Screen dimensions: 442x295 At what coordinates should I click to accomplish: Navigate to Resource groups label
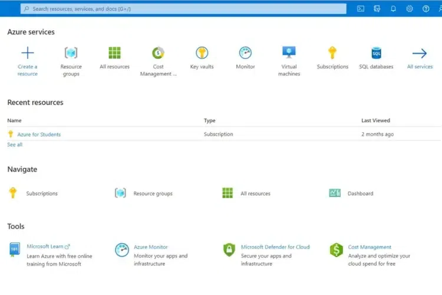click(153, 194)
